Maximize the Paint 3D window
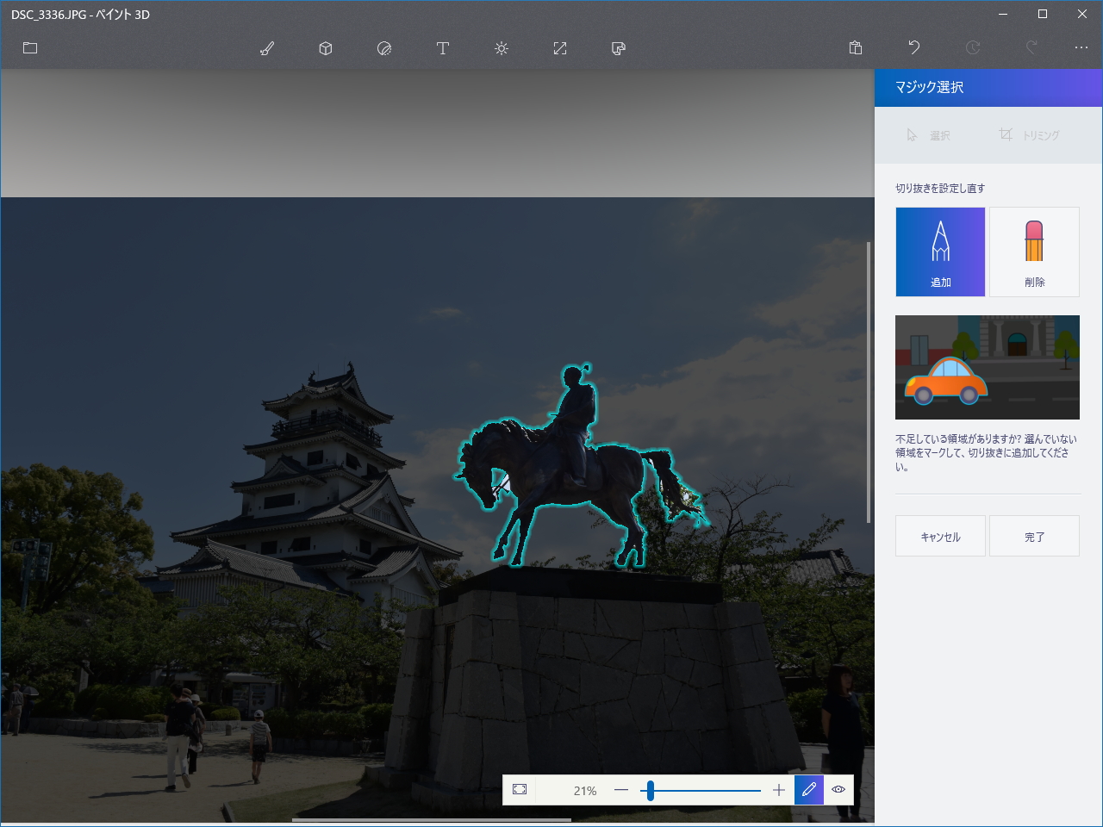The height and width of the screenshot is (827, 1103). (x=1043, y=14)
